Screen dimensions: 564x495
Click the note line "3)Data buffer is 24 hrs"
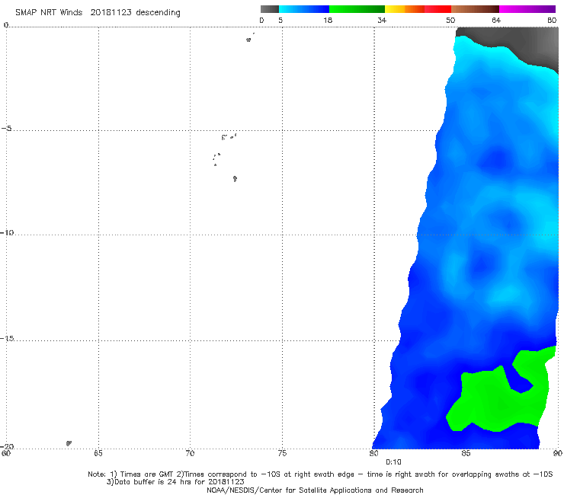click(x=175, y=482)
